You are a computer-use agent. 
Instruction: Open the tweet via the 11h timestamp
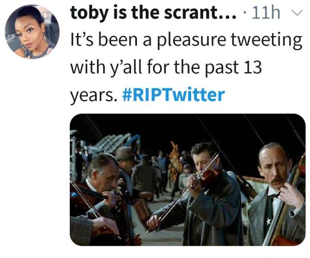pos(267,14)
